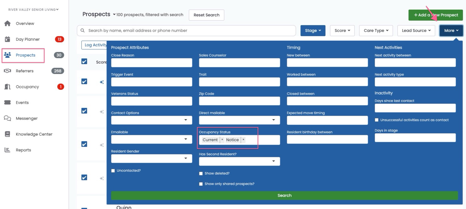Click the Referrers 268 count badge
The image size is (466, 209).
point(58,71)
